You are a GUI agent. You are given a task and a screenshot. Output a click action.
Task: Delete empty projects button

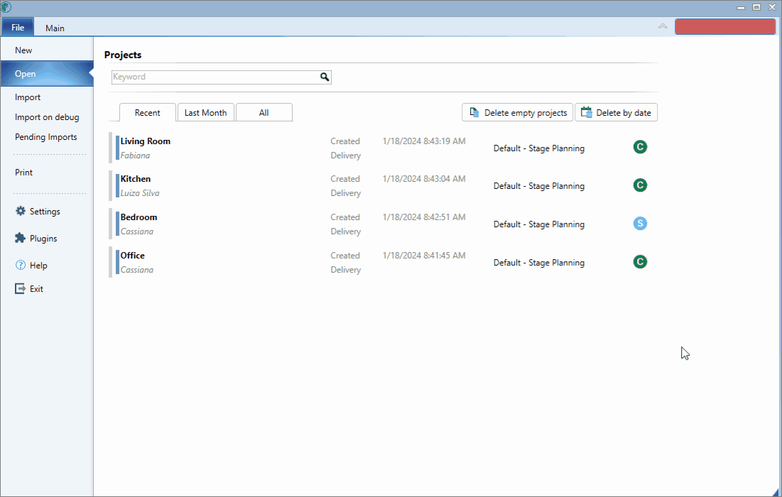coord(517,113)
